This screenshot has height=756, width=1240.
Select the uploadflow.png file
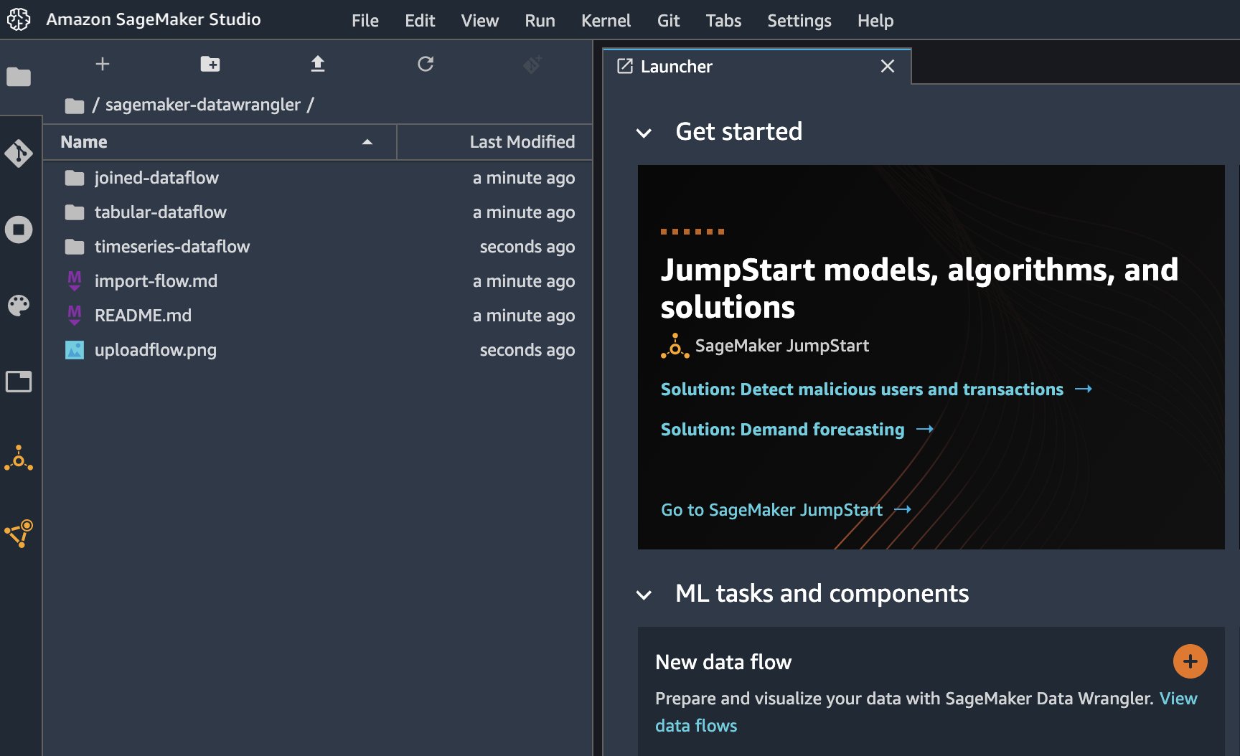(317, 350)
